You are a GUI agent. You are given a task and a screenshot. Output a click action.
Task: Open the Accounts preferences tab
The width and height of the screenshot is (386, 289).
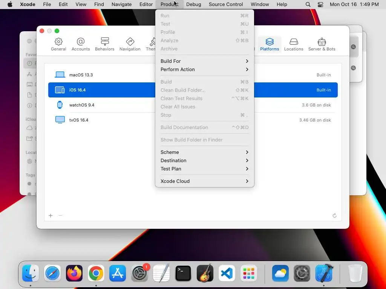click(81, 44)
